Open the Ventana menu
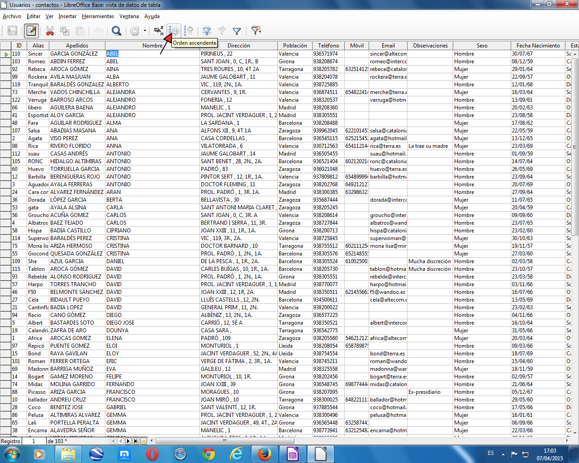Image resolution: width=579 pixels, height=463 pixels. click(129, 16)
